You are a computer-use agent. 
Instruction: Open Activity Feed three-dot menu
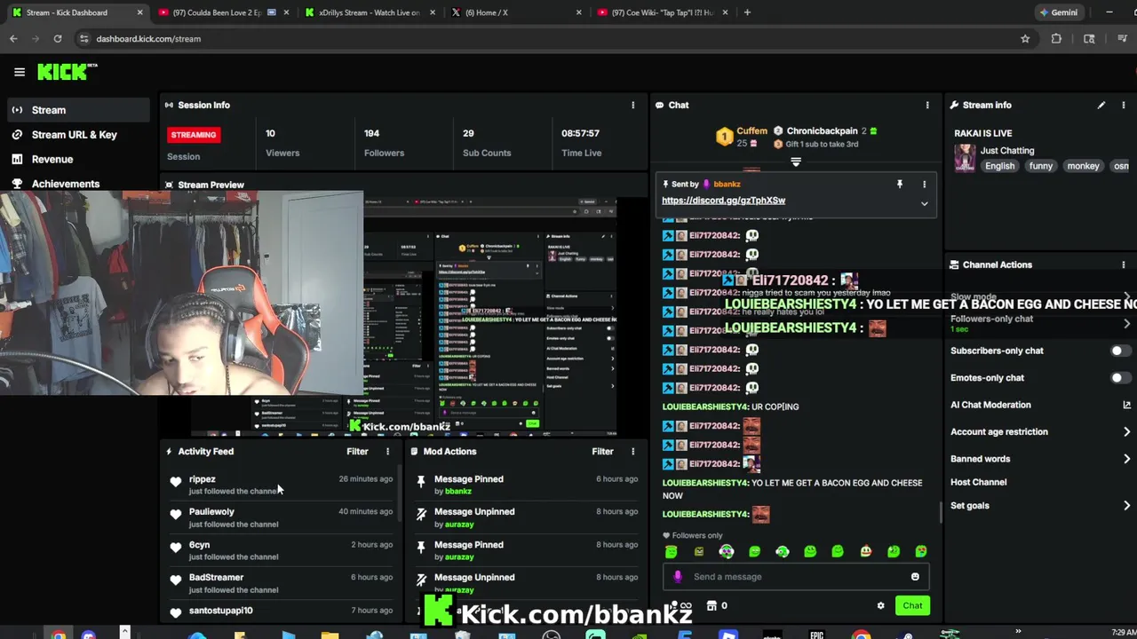click(387, 451)
